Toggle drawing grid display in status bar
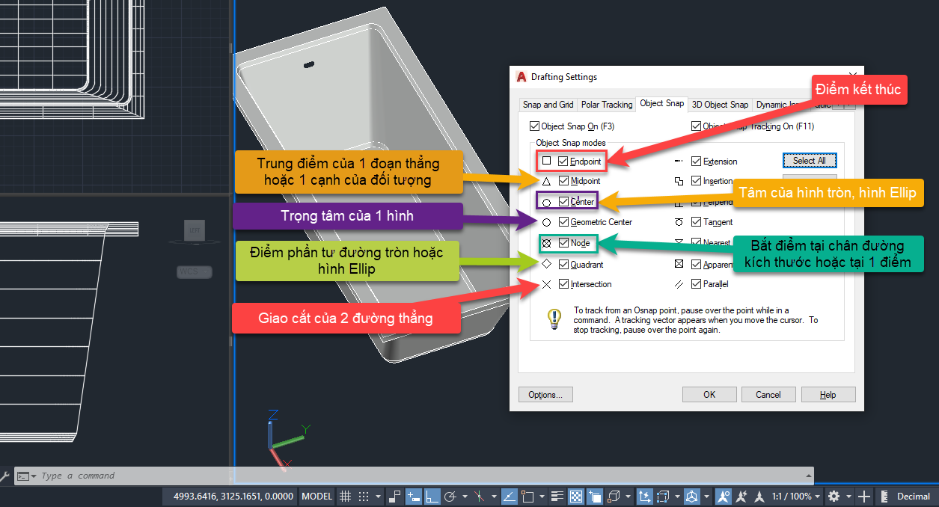 (x=345, y=496)
